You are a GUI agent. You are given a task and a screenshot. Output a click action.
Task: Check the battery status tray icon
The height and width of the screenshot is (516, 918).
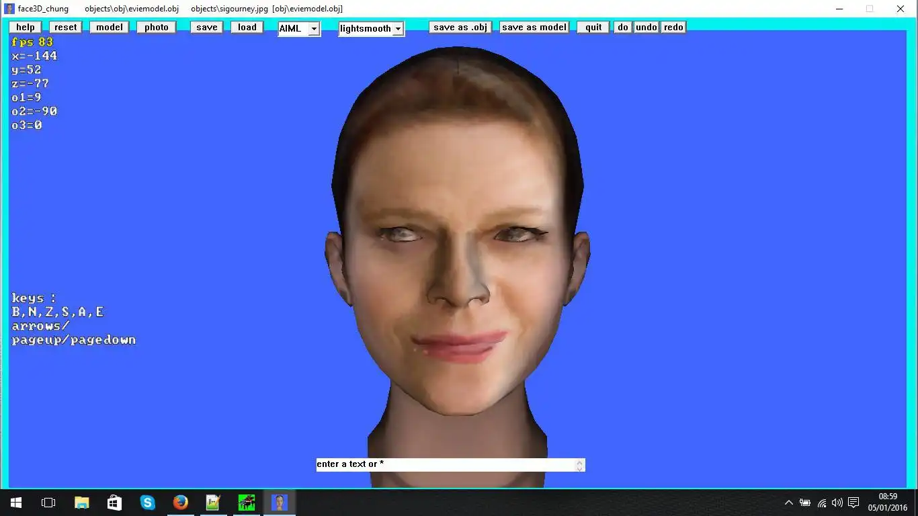805,503
